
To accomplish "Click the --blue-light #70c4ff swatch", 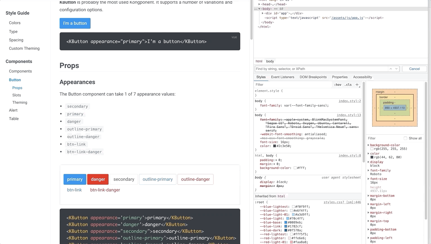I will tap(288, 219).
